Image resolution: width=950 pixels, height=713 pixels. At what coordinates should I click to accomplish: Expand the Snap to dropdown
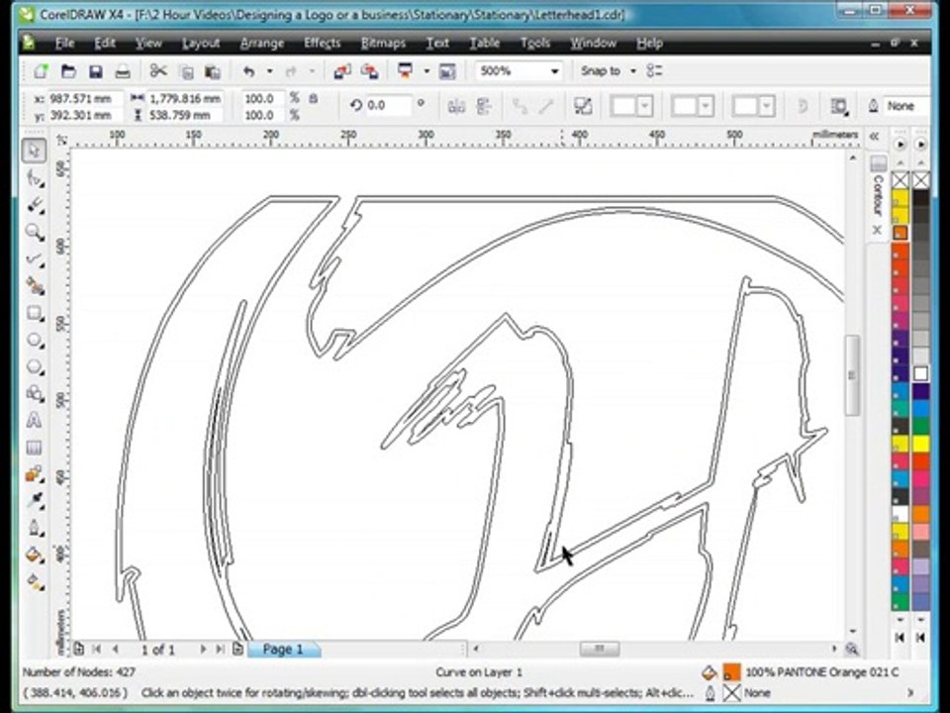tap(633, 71)
